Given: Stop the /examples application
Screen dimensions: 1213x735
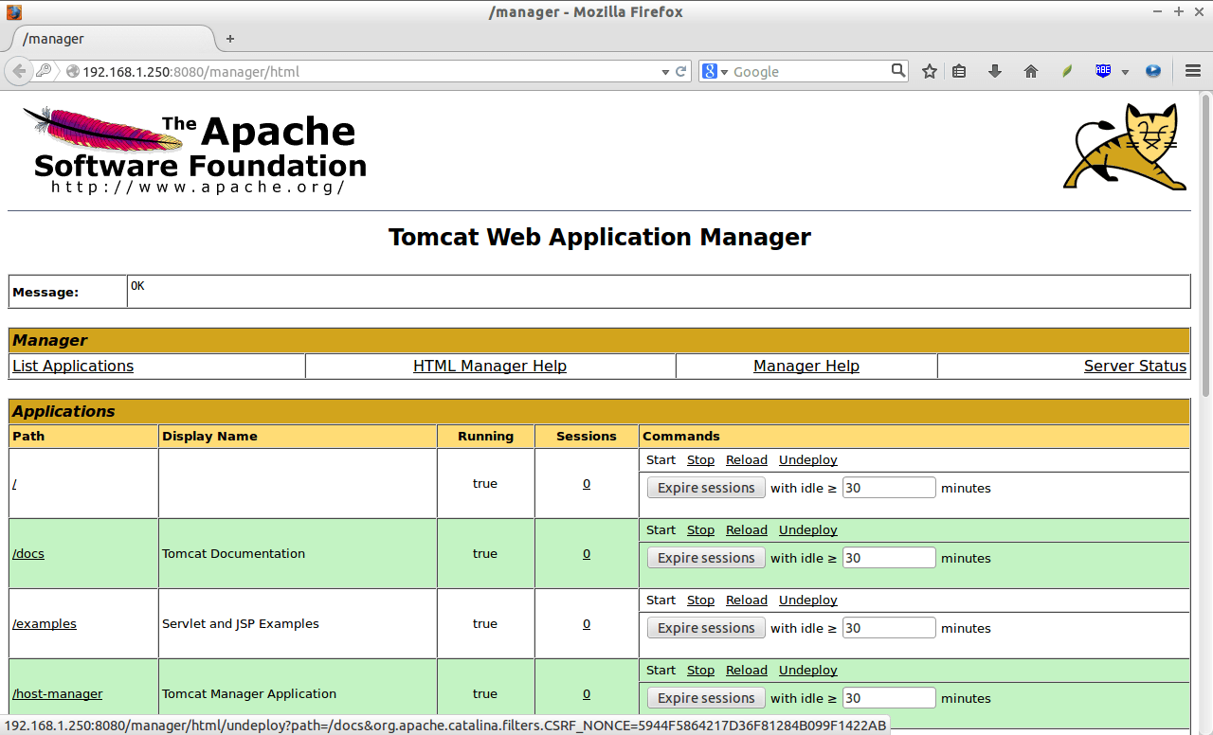Looking at the screenshot, I should [x=700, y=600].
